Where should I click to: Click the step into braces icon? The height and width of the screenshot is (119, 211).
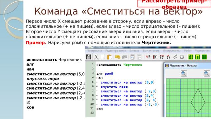click(168, 57)
